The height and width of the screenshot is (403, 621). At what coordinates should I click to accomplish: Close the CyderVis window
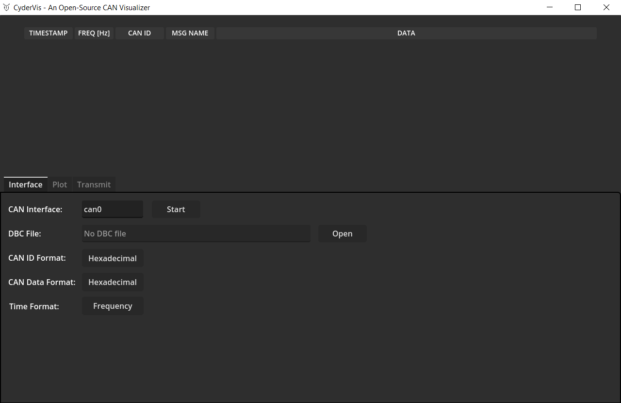click(606, 7)
